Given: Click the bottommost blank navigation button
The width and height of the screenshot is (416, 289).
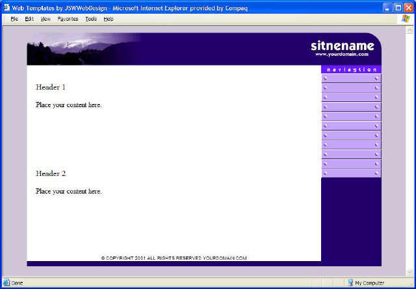Looking at the screenshot, I should click(x=351, y=173).
